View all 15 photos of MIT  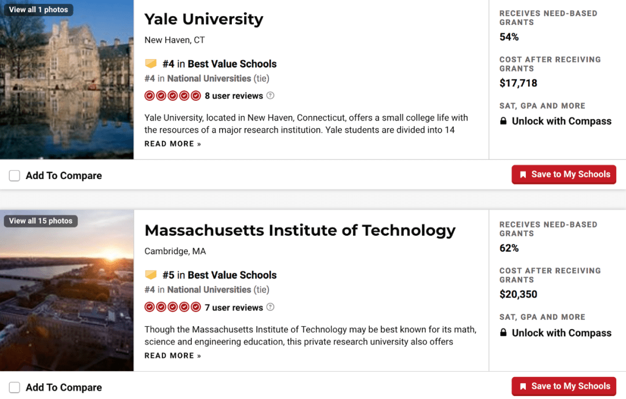(41, 221)
